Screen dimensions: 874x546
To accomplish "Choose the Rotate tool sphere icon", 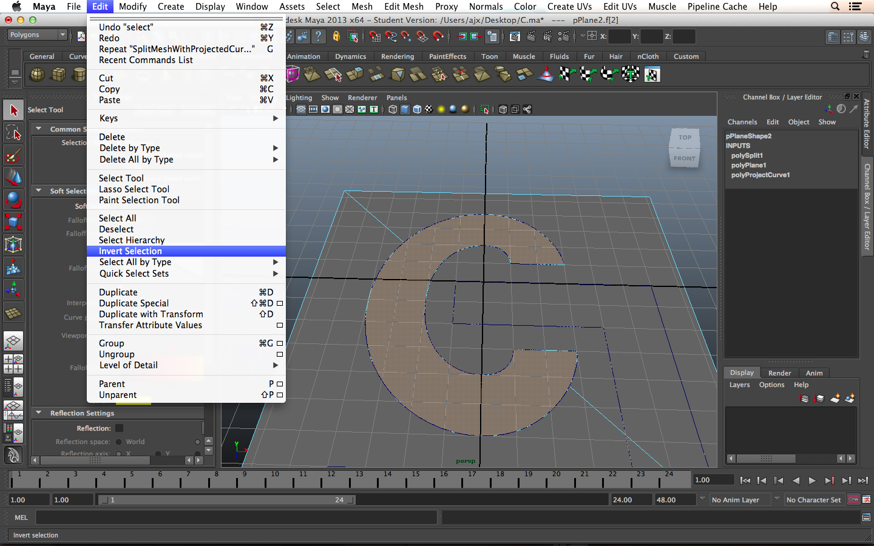I will [x=13, y=200].
